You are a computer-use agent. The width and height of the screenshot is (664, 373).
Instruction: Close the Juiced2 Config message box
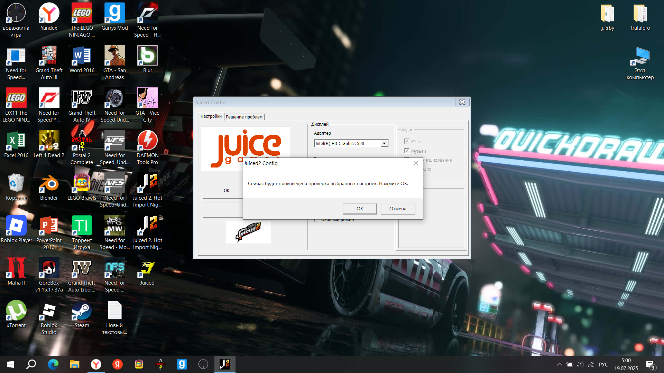[x=415, y=163]
